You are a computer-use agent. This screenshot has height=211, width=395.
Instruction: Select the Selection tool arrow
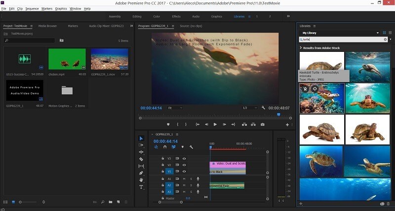(141, 138)
